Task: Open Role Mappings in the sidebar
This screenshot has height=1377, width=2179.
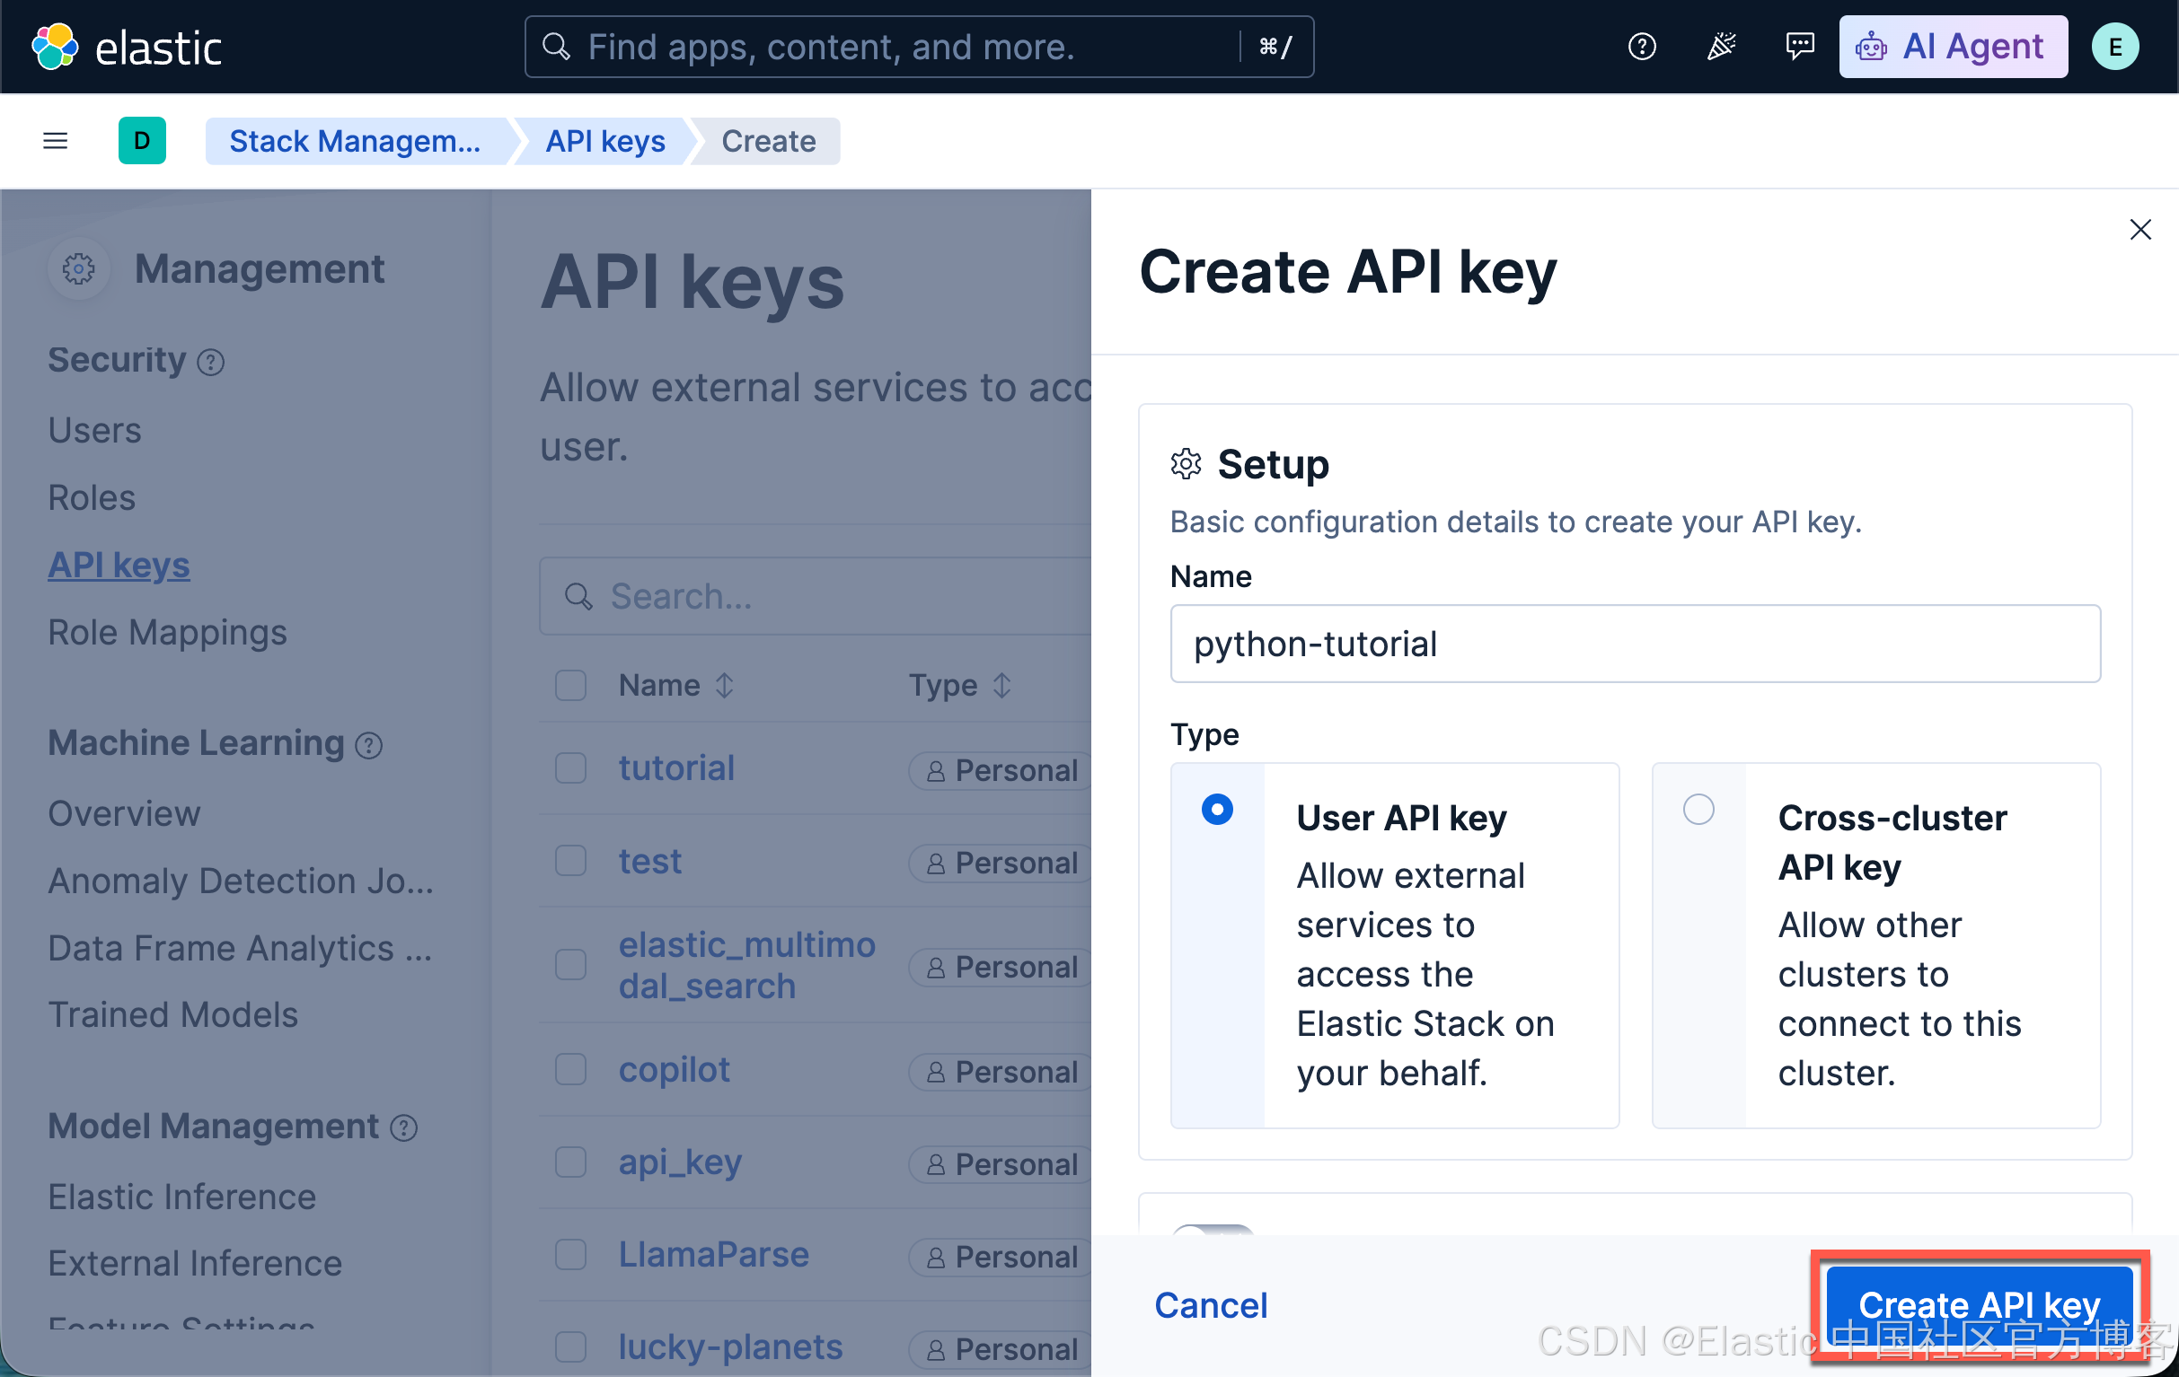Action: 167,633
